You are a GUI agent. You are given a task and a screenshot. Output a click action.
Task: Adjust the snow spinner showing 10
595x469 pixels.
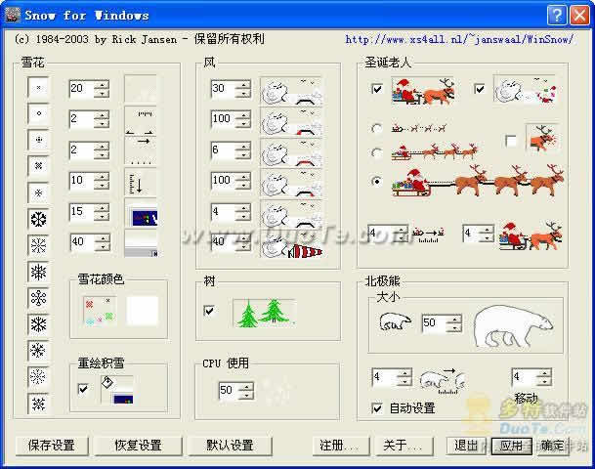pos(102,181)
